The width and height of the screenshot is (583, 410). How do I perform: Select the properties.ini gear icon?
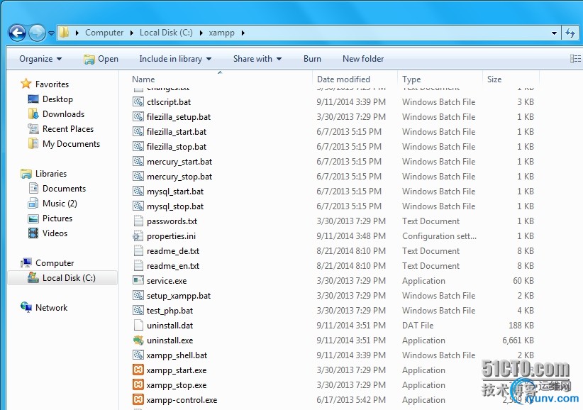pyautogui.click(x=138, y=236)
